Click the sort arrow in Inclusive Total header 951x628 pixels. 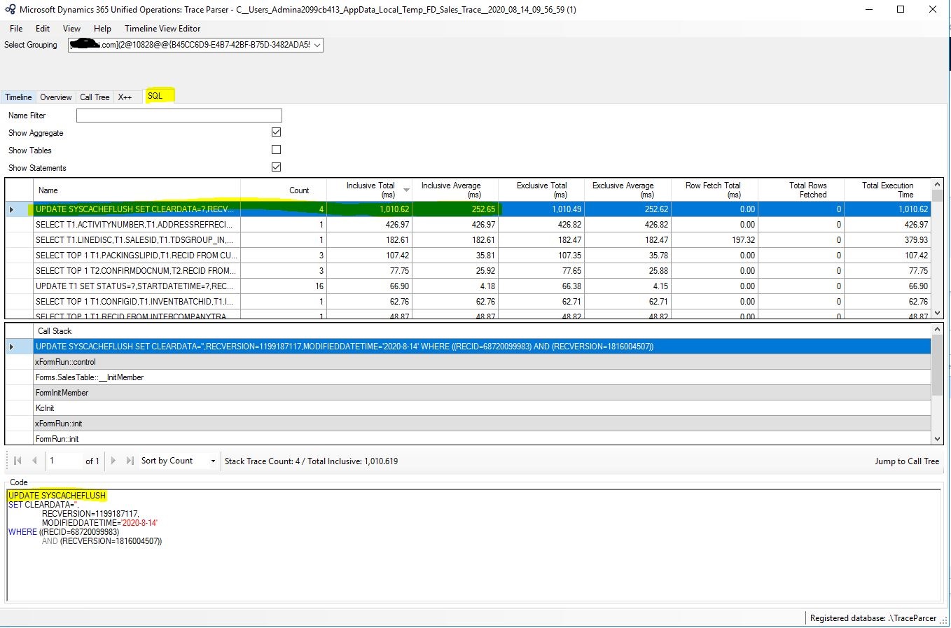[x=406, y=190]
